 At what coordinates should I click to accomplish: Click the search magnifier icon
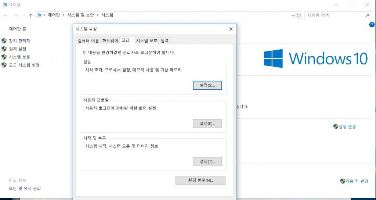367,15
